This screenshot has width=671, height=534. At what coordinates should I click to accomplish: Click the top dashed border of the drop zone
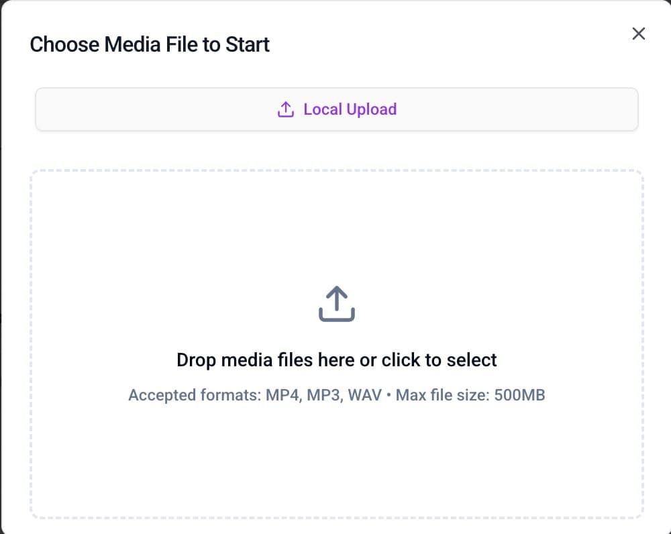(336, 170)
